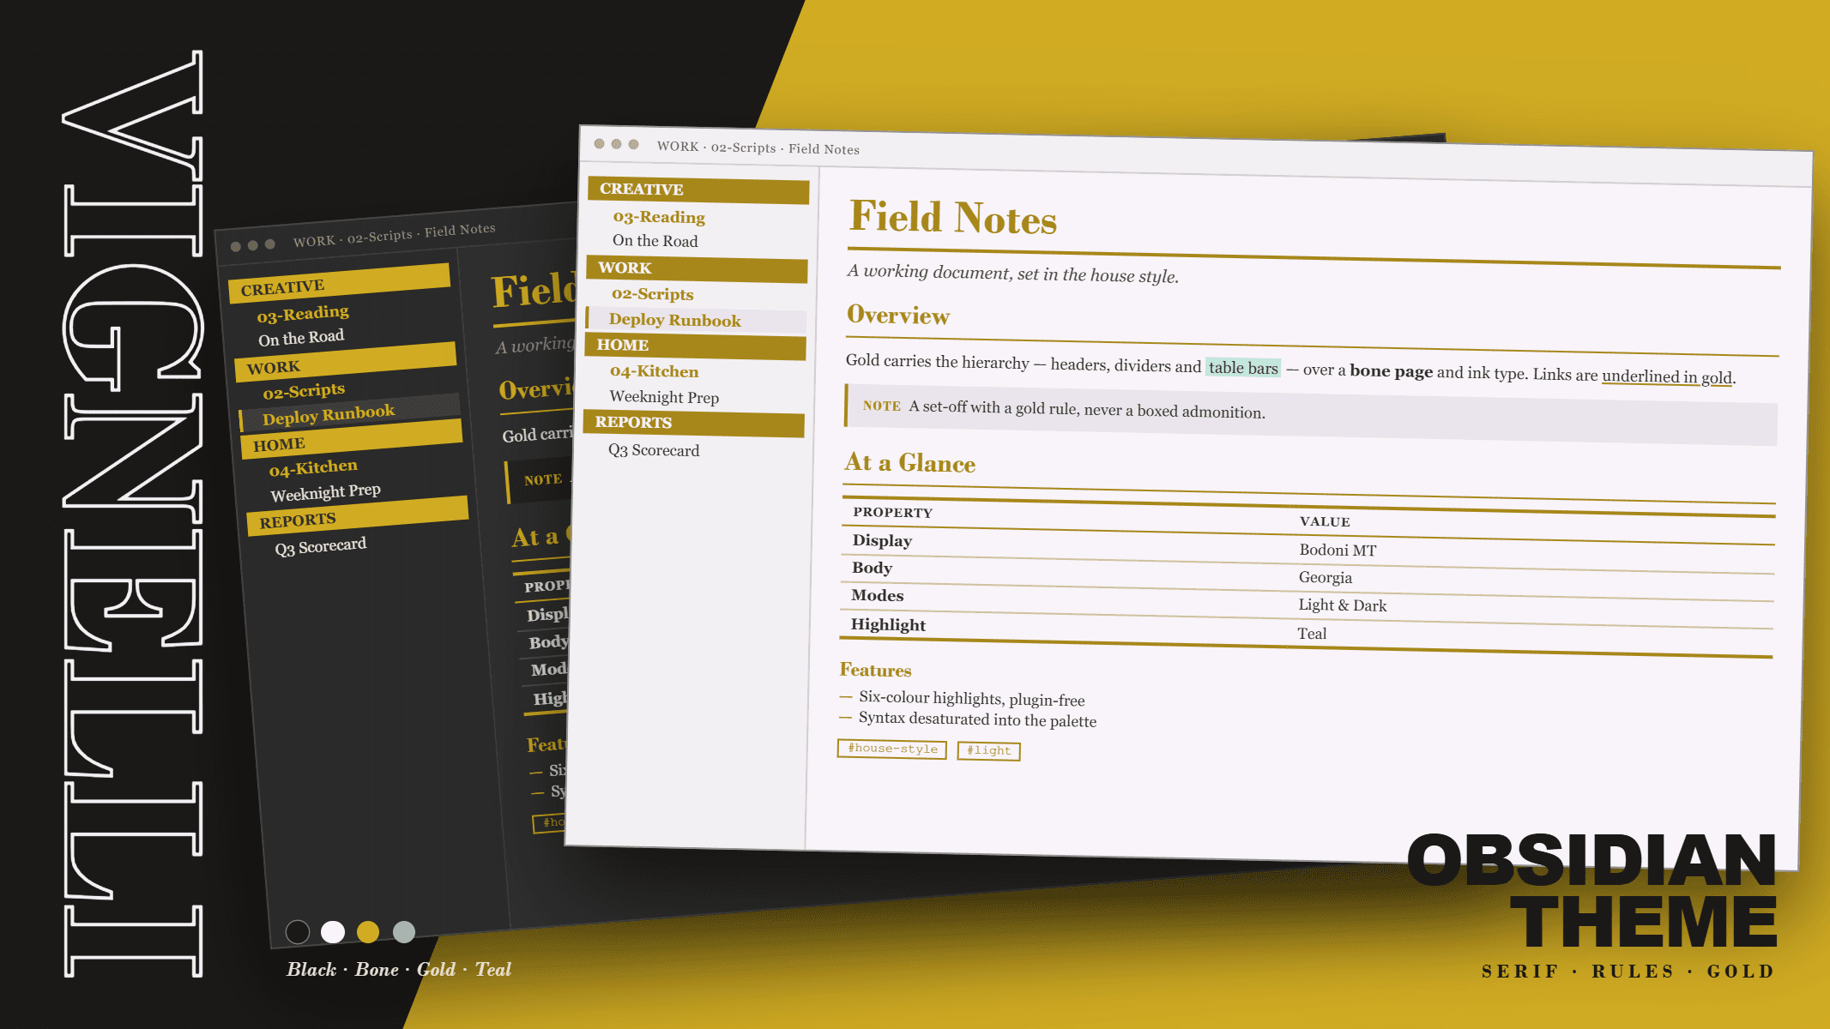Click the Bodoni MT table cell
Image resolution: width=1830 pixels, height=1029 pixels.
coord(1338,551)
